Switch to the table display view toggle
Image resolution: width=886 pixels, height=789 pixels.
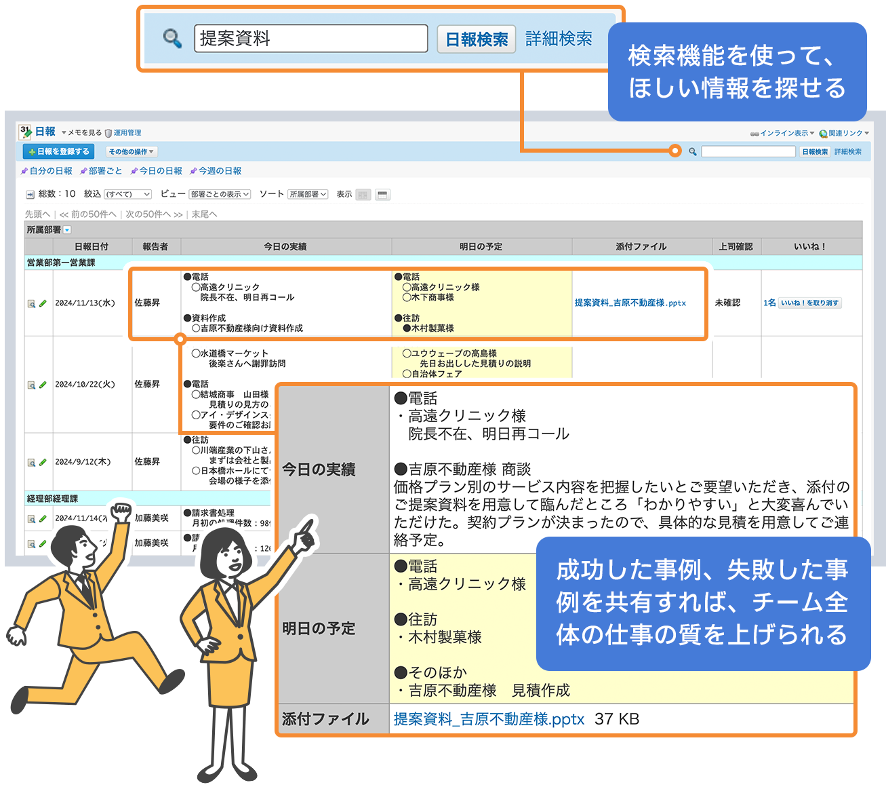pos(383,195)
